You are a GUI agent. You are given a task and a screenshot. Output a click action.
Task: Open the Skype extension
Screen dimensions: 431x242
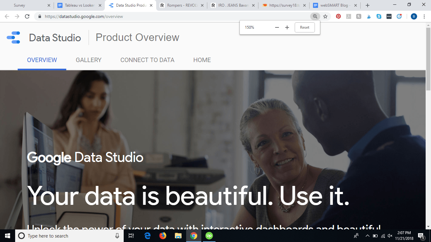tap(379, 16)
